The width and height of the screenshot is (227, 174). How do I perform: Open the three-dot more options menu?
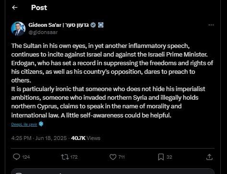211,25
